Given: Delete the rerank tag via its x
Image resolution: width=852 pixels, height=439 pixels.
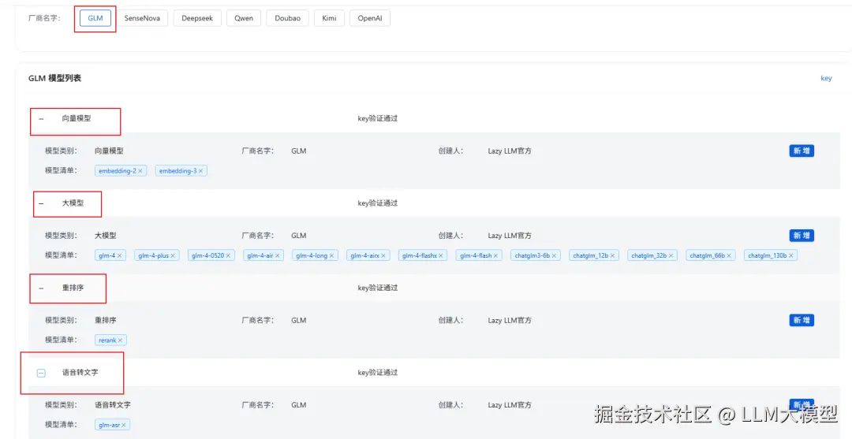Looking at the screenshot, I should (120, 340).
